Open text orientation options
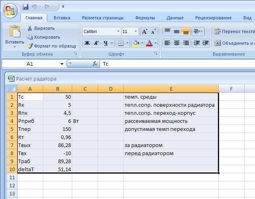The height and width of the screenshot is (199, 255). click(x=198, y=31)
